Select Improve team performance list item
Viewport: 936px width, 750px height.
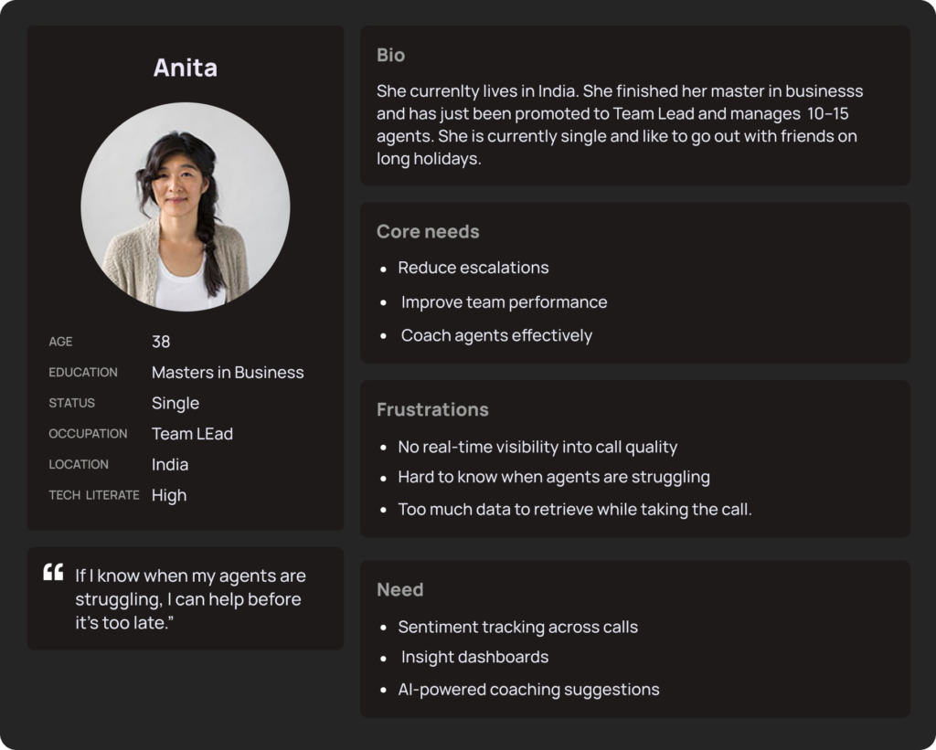pos(504,301)
